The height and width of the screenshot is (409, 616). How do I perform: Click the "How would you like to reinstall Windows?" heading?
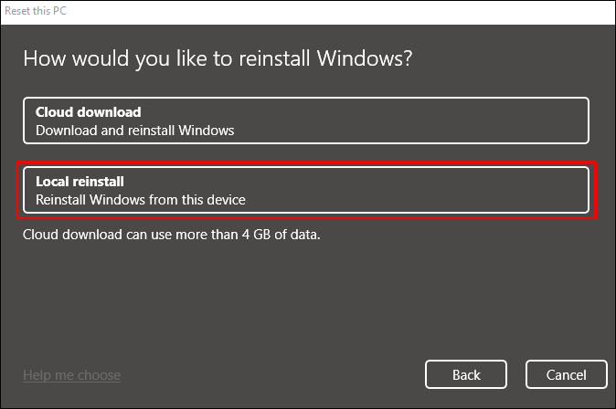point(218,58)
